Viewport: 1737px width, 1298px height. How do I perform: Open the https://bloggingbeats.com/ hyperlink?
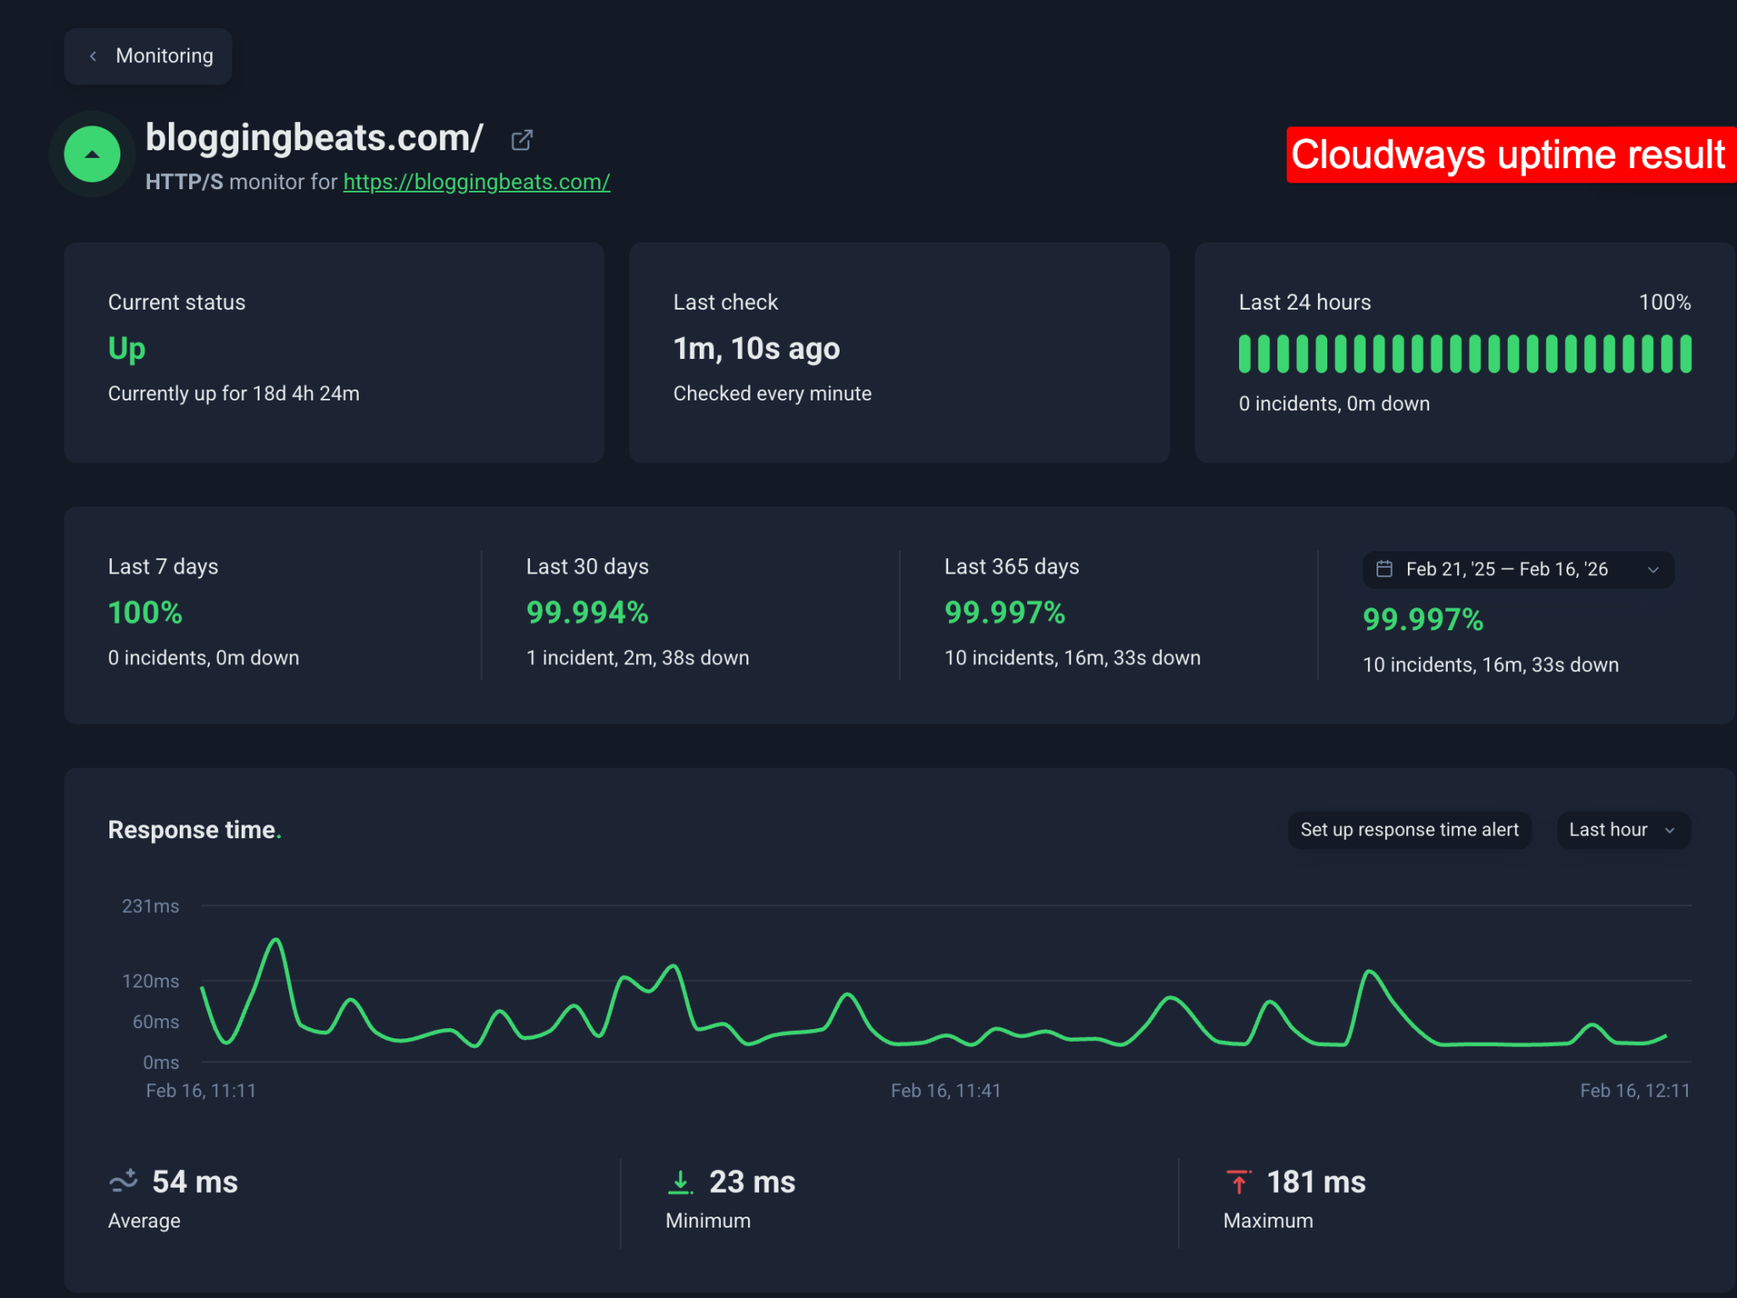tap(476, 182)
